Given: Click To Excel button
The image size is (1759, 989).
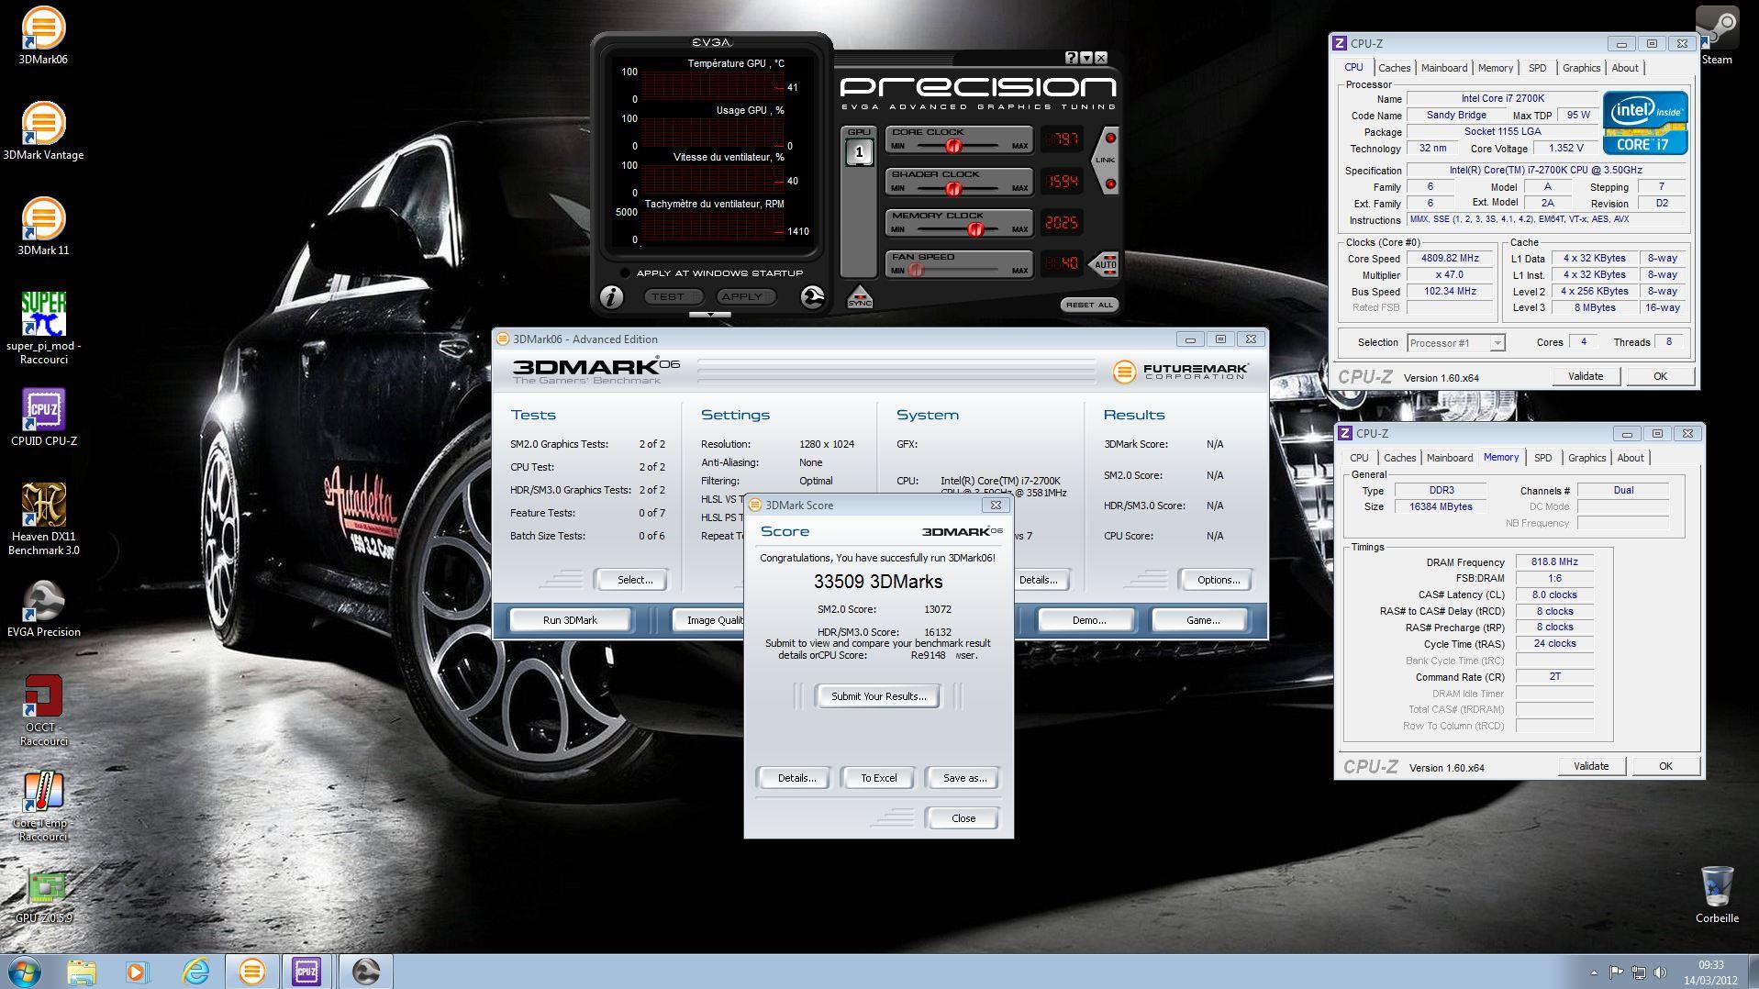Looking at the screenshot, I should coord(878,778).
